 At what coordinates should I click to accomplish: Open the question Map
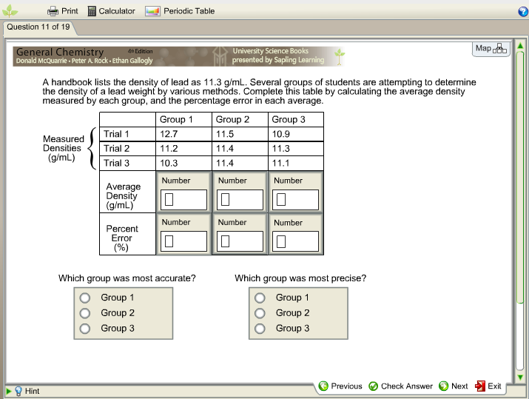click(x=491, y=49)
